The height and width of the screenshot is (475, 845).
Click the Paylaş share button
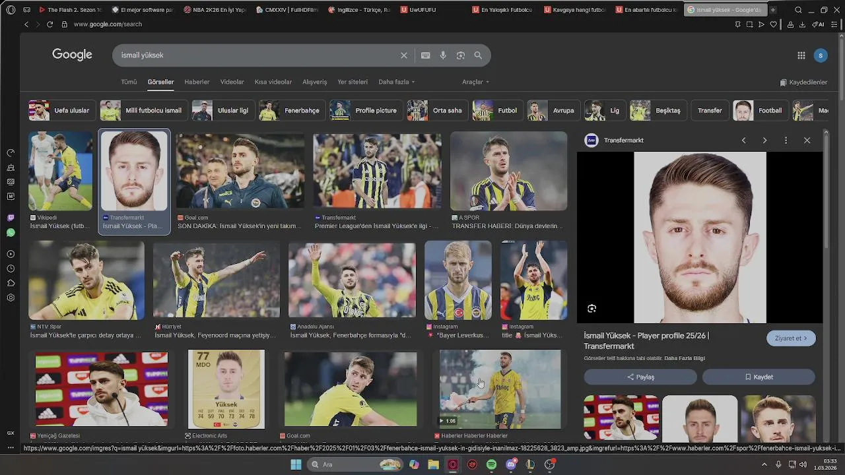[640, 377]
